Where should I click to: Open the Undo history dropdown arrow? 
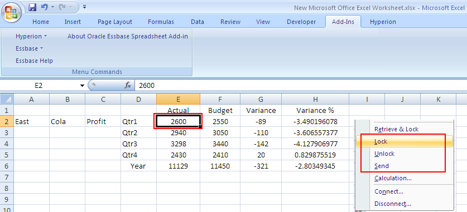(x=52, y=7)
